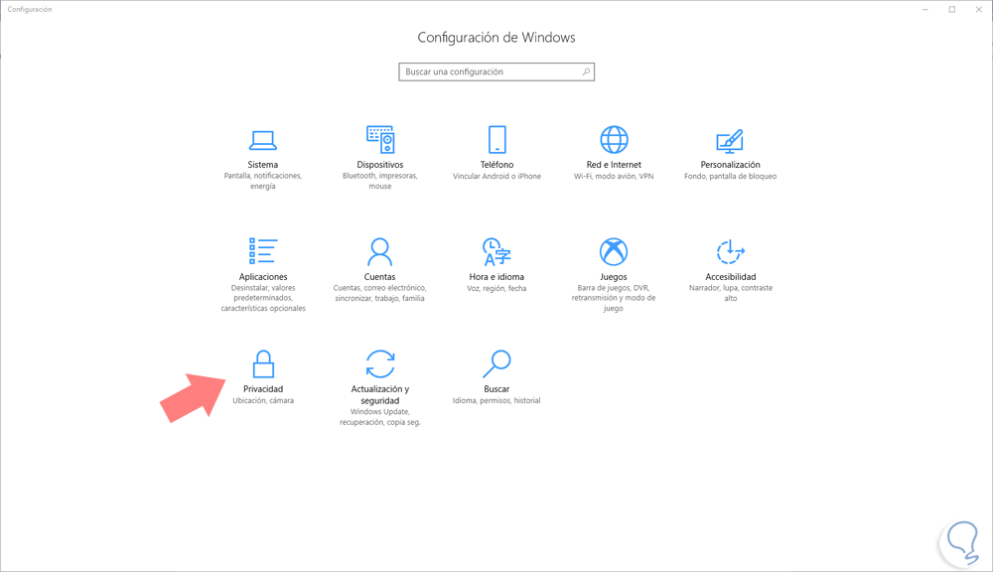The width and height of the screenshot is (993, 572).
Task: Click 'Windows Update, recuperación' description
Action: [x=380, y=417]
